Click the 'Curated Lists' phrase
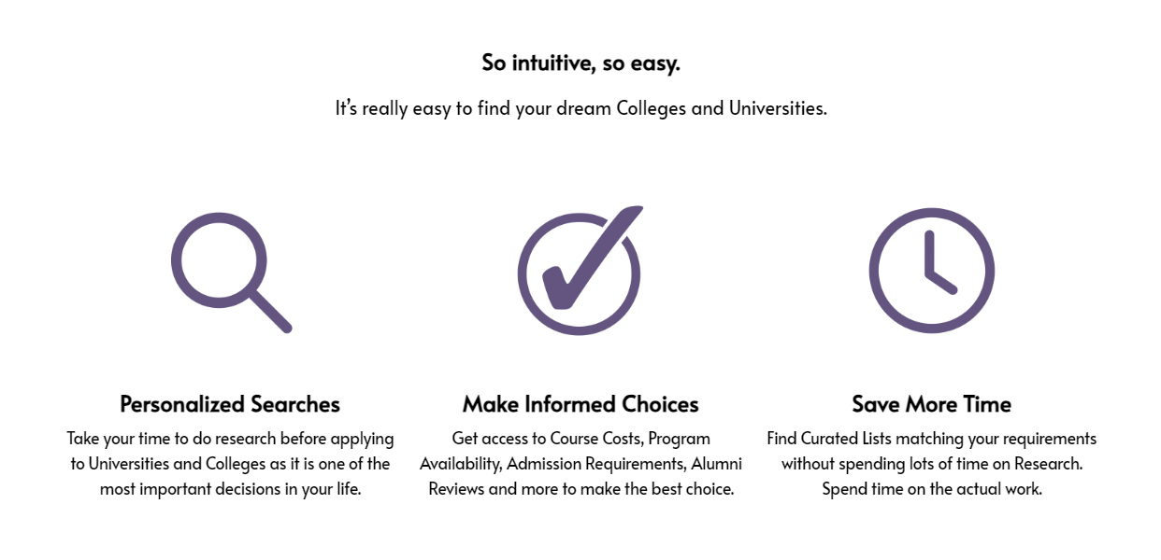 coord(844,439)
